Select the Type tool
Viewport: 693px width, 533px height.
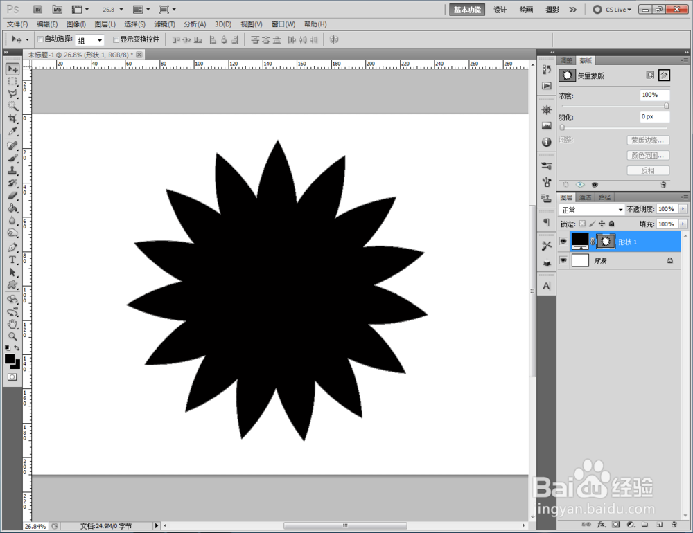[x=12, y=260]
